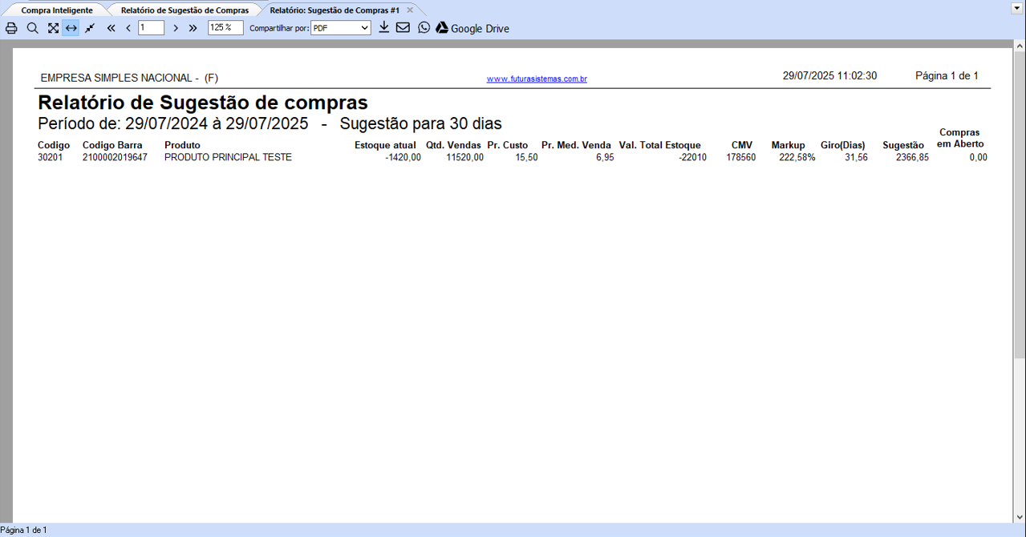Send the report by email
This screenshot has height=537, width=1026.
click(x=403, y=27)
